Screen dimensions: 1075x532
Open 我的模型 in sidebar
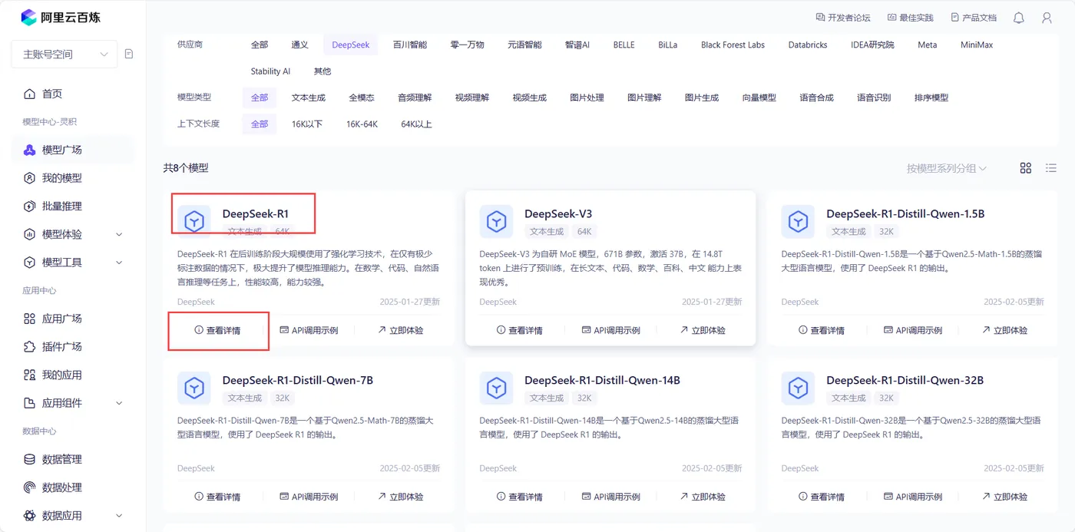tap(72, 178)
